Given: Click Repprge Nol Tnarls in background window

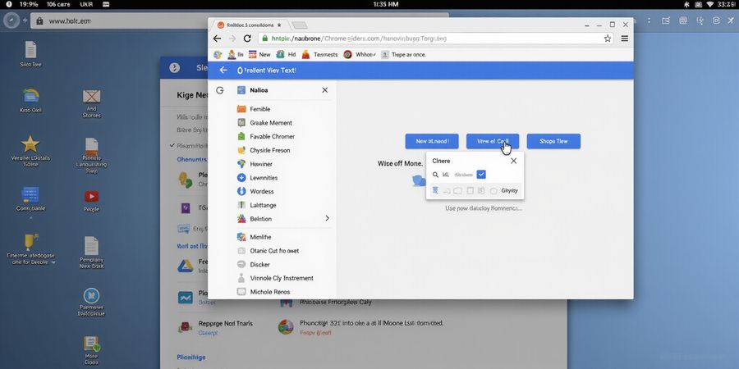Looking at the screenshot, I should 225,323.
